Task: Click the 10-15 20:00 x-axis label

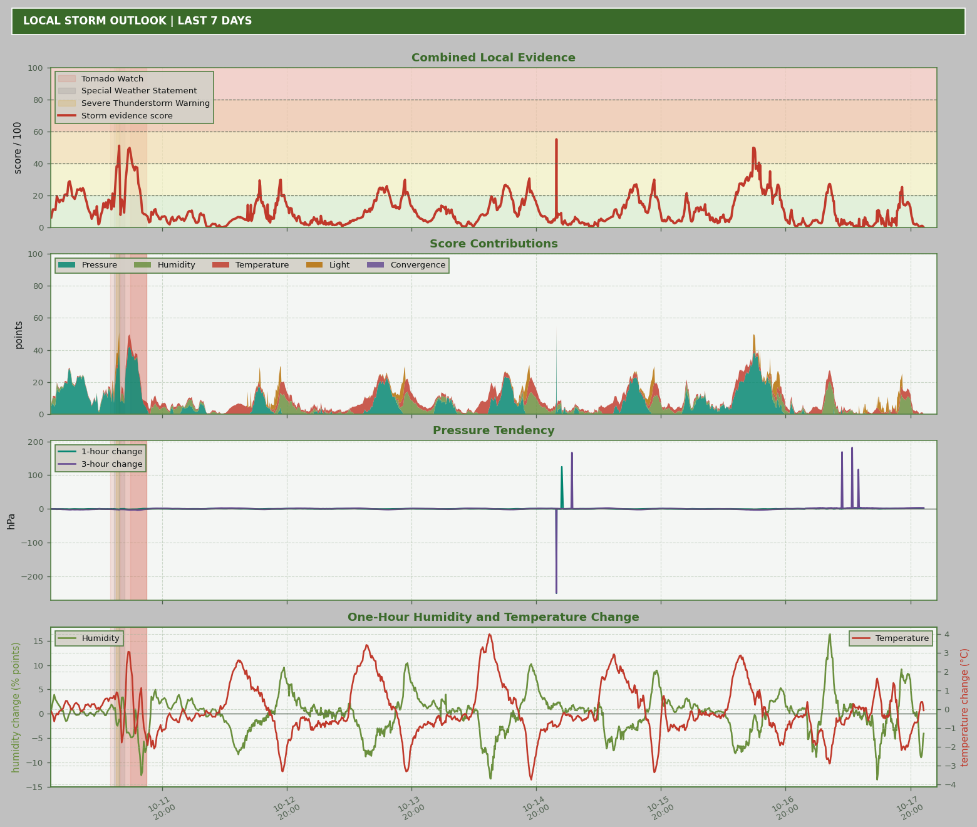Action: 660,808
